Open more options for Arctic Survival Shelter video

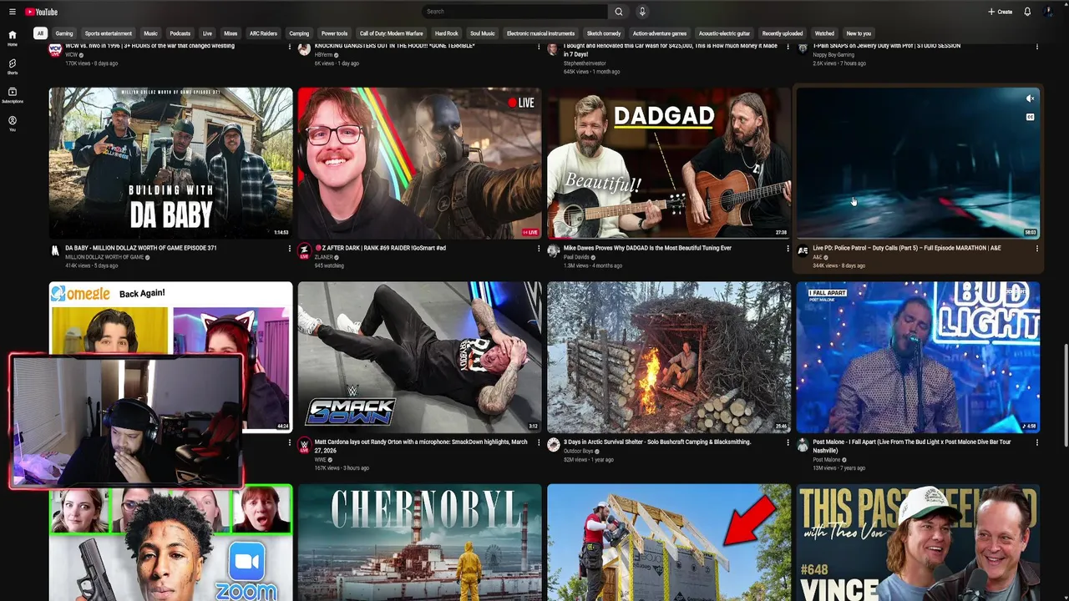(x=788, y=442)
